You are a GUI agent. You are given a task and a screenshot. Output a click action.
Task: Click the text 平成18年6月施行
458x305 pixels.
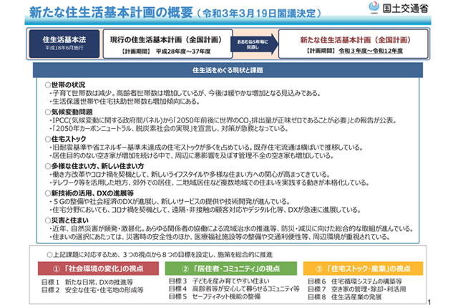64,48
